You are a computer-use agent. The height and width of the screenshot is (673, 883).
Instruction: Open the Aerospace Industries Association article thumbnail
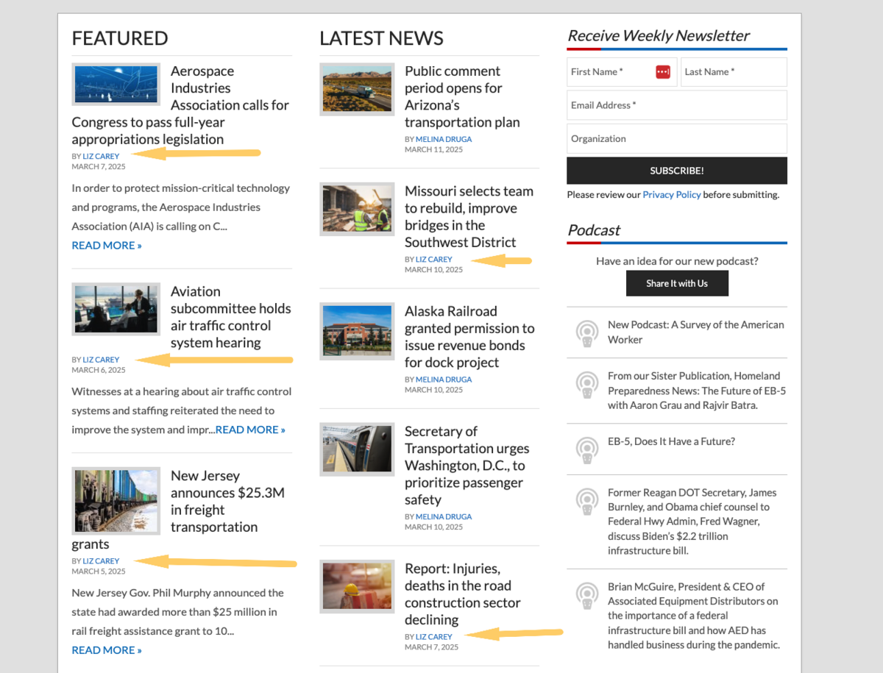pyautogui.click(x=116, y=85)
